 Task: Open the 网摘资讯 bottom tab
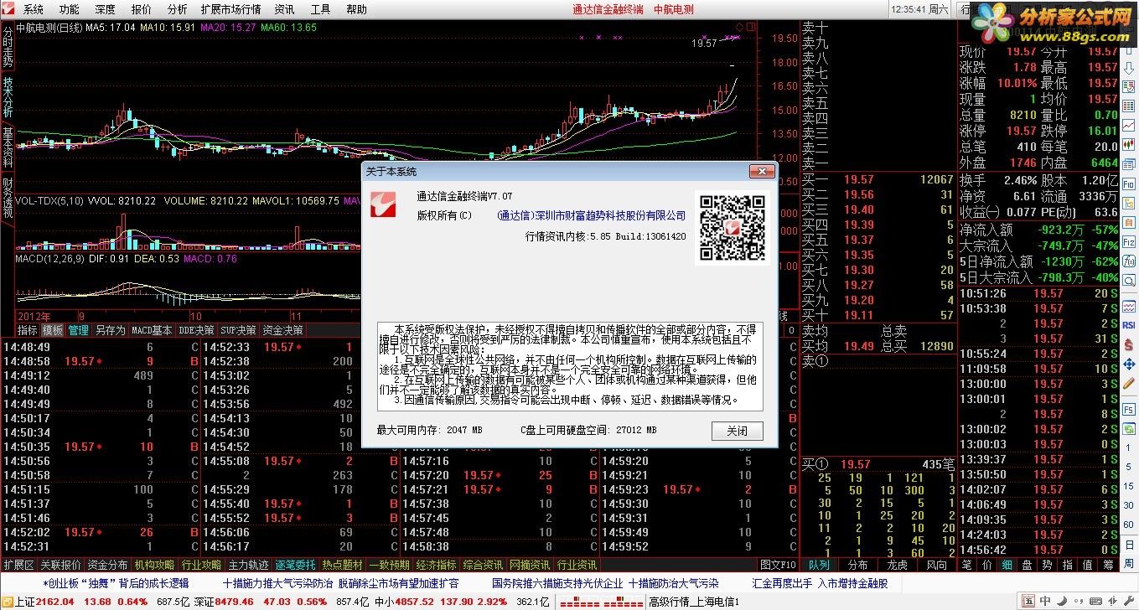click(x=531, y=566)
